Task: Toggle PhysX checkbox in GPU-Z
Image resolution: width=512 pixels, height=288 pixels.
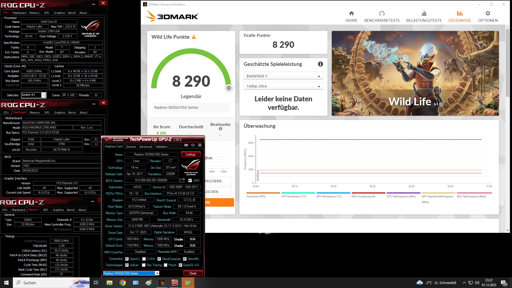Action: tap(166, 265)
